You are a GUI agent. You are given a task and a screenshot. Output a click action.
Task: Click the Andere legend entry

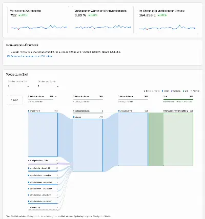pos(195,91)
